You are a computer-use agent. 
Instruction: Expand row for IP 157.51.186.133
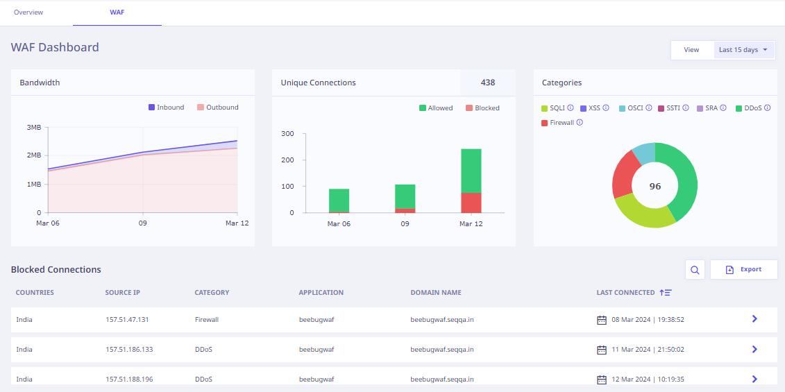tap(754, 349)
